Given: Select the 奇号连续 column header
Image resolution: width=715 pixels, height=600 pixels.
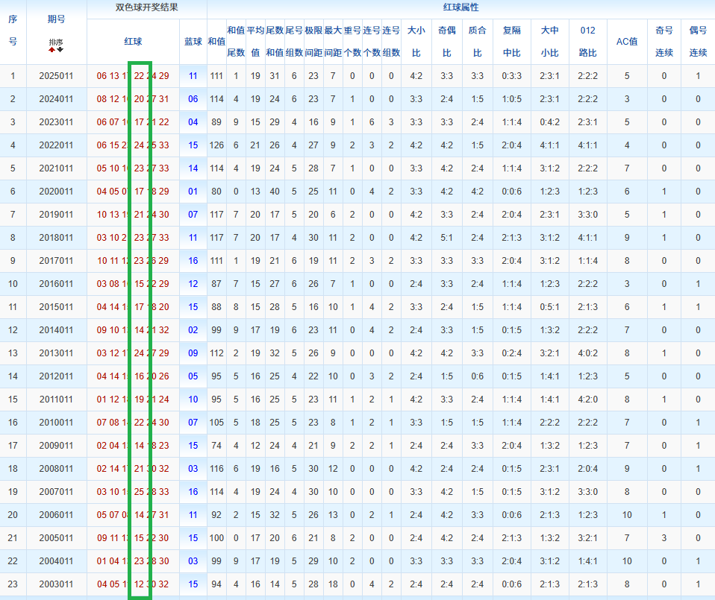Looking at the screenshot, I should 664,42.
